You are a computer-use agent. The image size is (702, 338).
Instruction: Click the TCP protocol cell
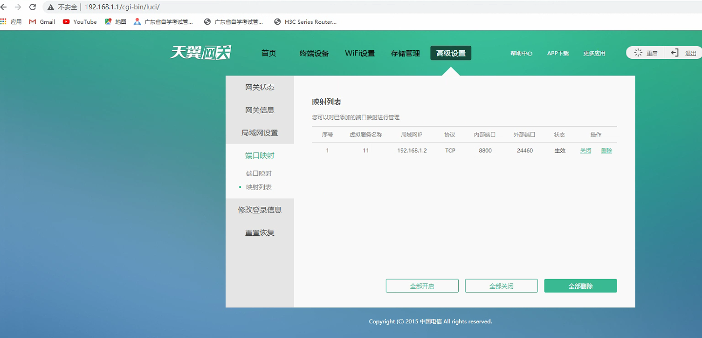[450, 150]
